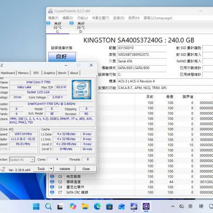Click the Level 3 cache value '8 MBytes'
Screen dimensions: 213x213
66,149
